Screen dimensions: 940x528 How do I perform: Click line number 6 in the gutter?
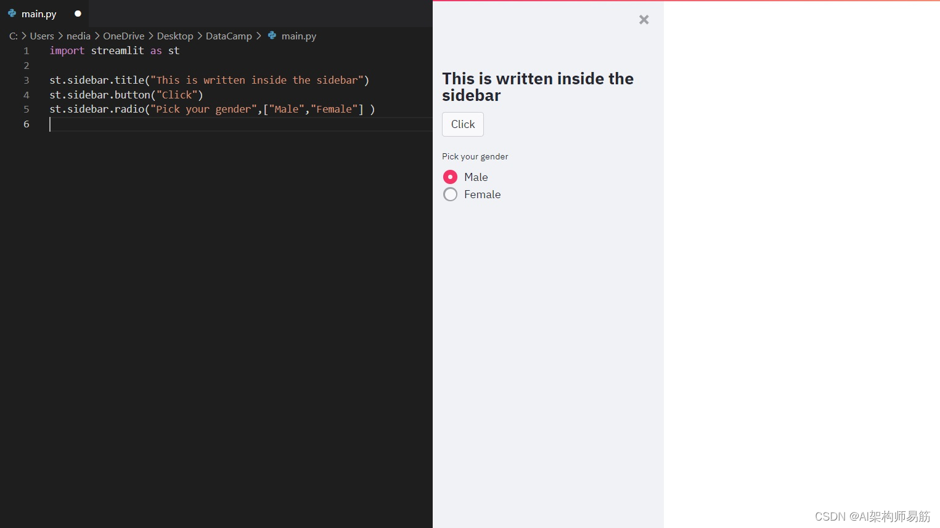coord(27,124)
